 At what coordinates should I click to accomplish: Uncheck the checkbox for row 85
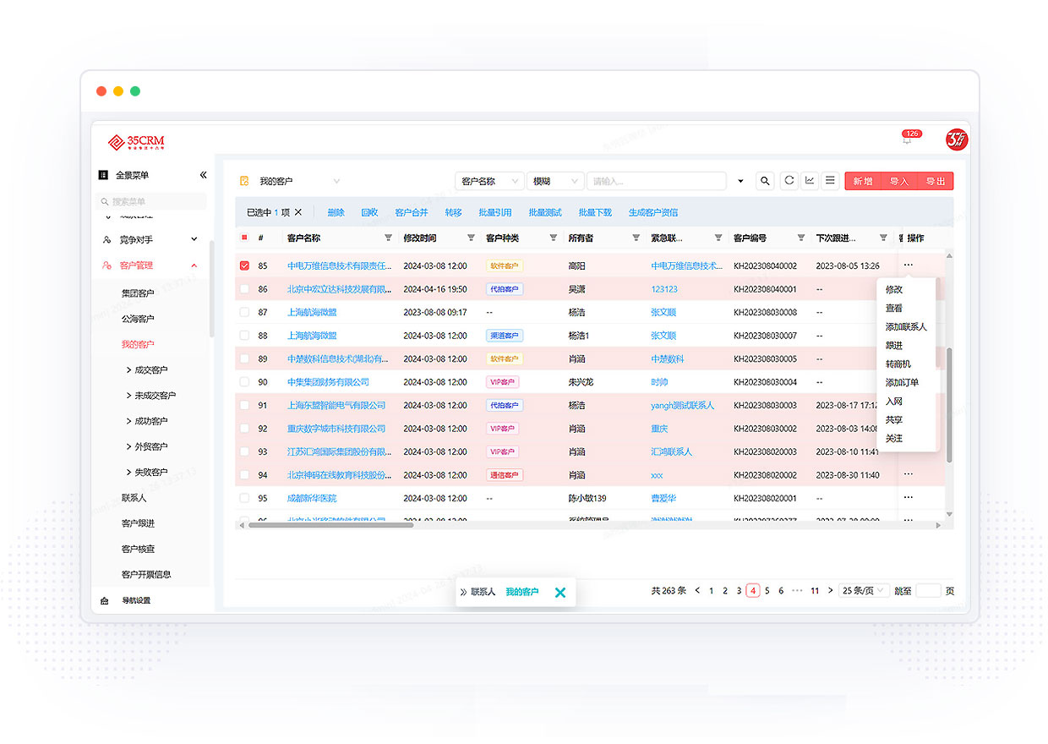pyautogui.click(x=244, y=265)
